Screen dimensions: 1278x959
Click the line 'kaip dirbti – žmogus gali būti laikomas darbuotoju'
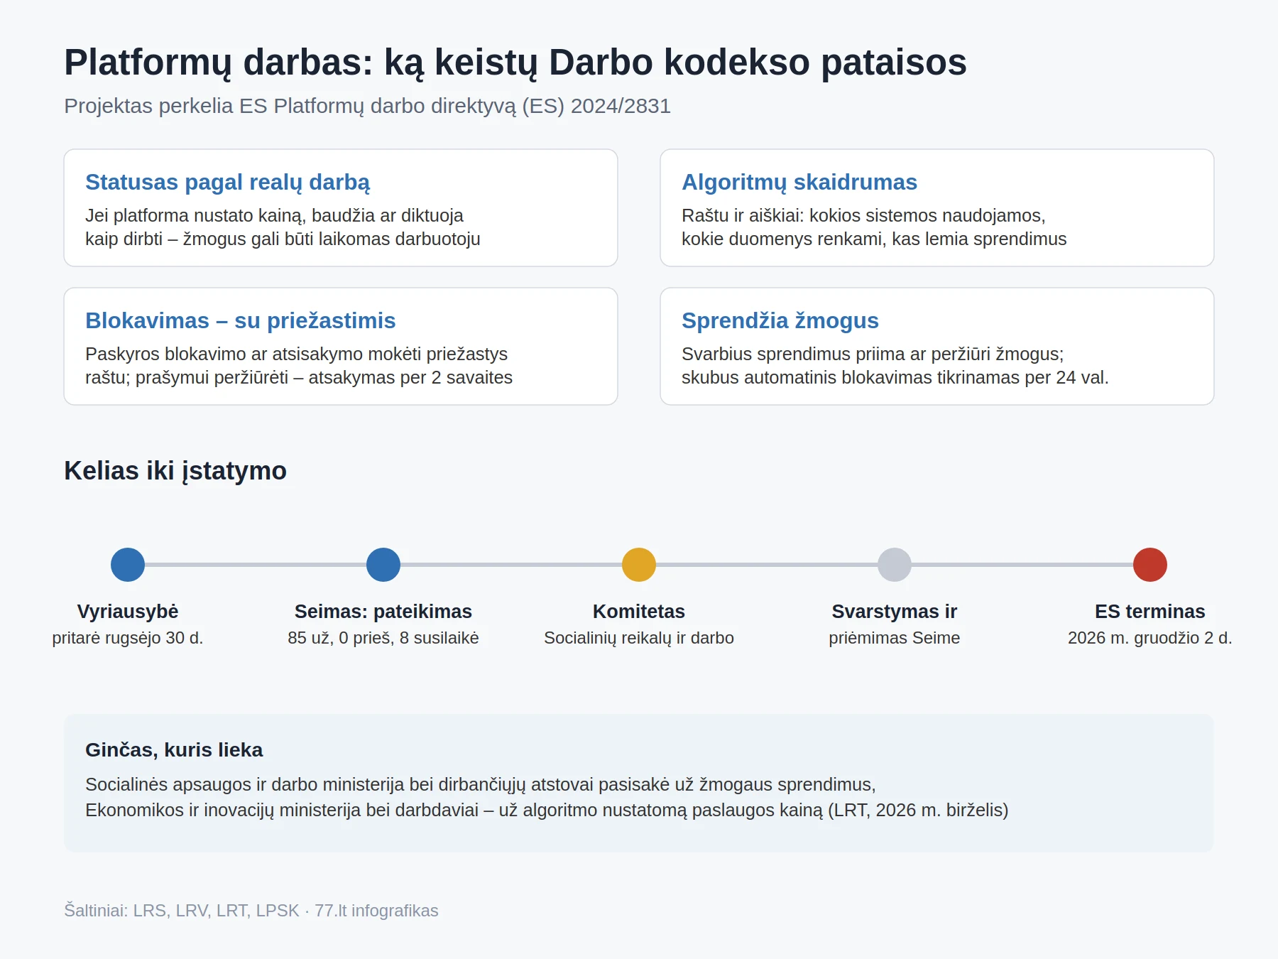283,239
